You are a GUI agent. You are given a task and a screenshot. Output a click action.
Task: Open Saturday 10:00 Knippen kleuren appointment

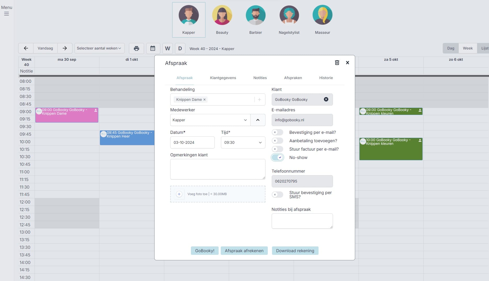pyautogui.click(x=391, y=149)
